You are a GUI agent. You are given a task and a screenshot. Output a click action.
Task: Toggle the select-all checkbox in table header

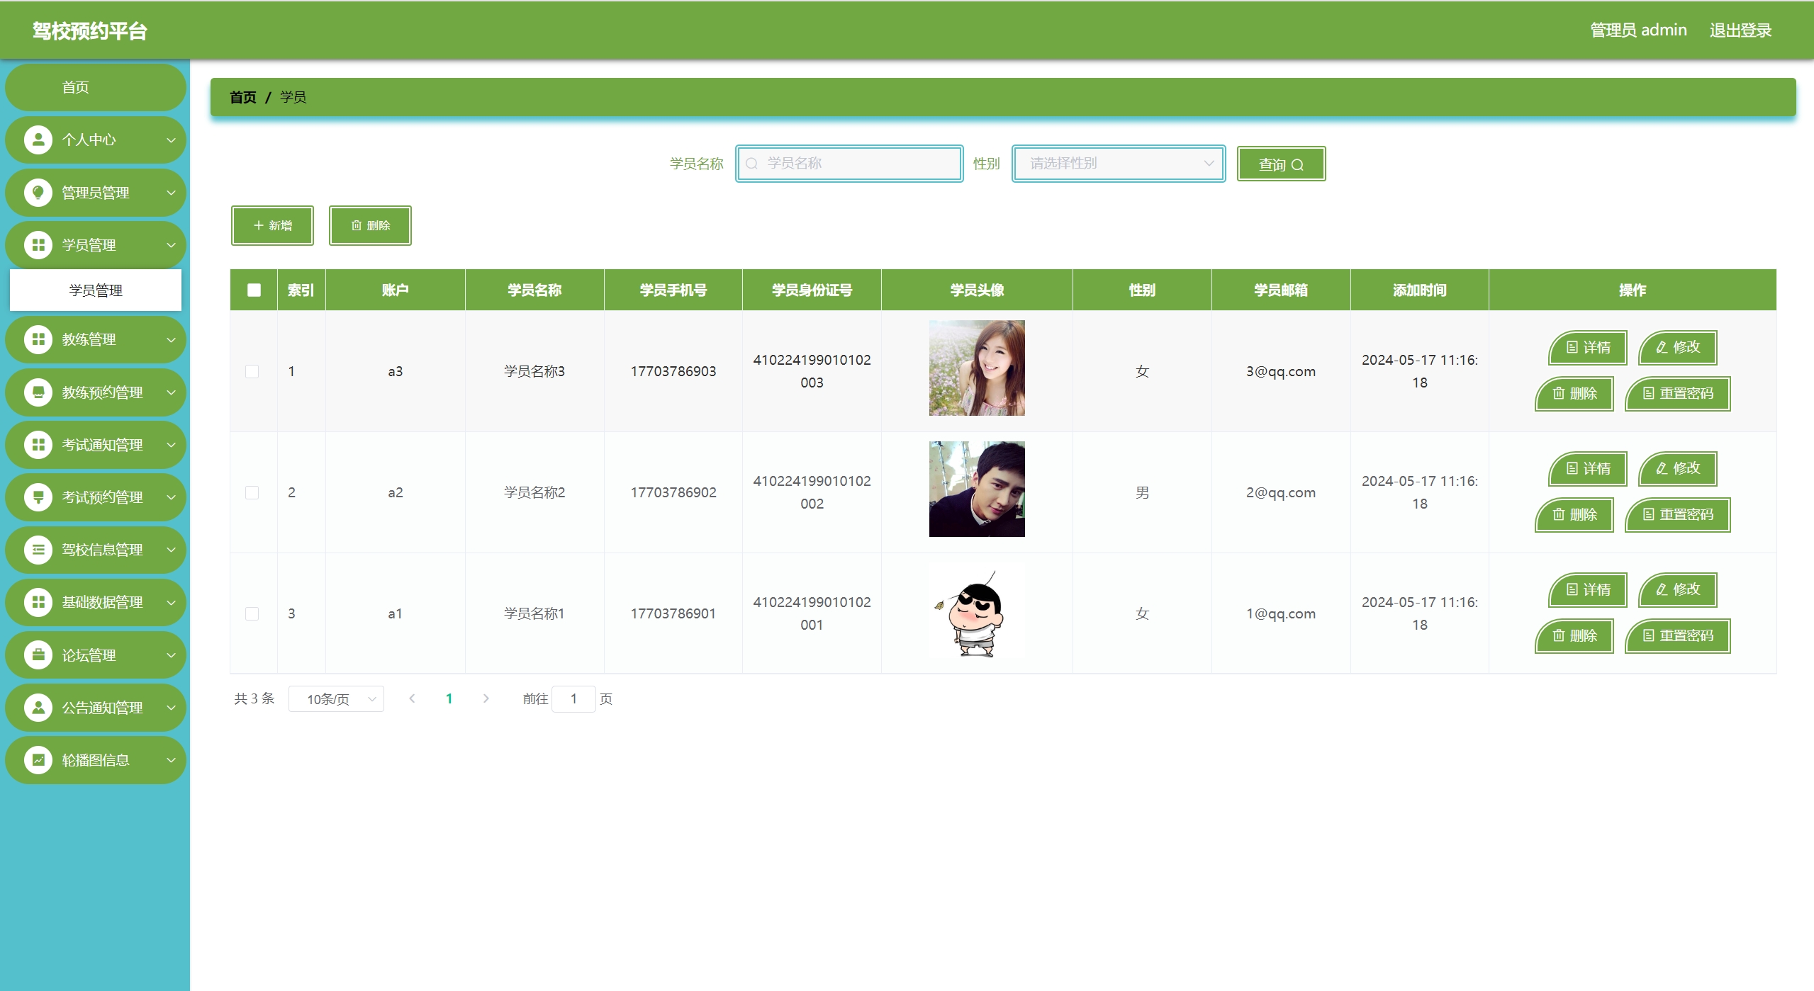[254, 290]
